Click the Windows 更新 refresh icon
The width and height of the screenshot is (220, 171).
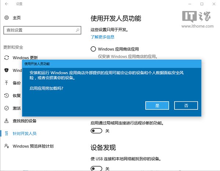(x=7, y=58)
